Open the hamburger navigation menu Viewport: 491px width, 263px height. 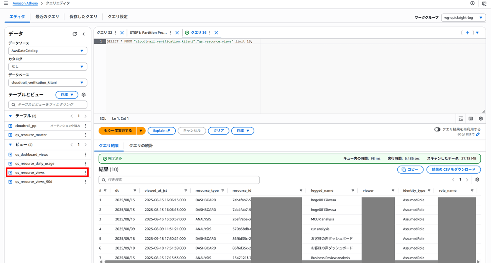(x=6, y=3)
